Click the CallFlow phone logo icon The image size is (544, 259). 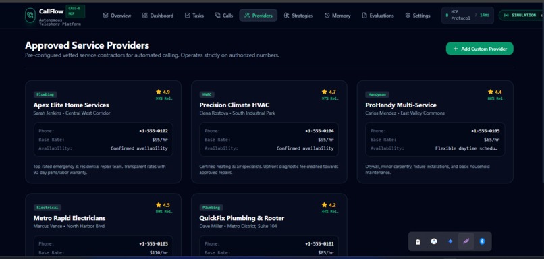(30, 16)
